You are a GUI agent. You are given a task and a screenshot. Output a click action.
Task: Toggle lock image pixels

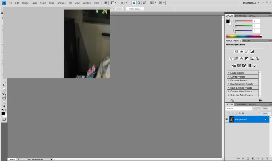[236, 113]
